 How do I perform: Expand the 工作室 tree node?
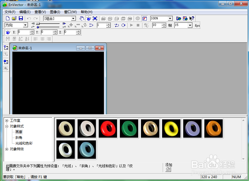point(7,121)
